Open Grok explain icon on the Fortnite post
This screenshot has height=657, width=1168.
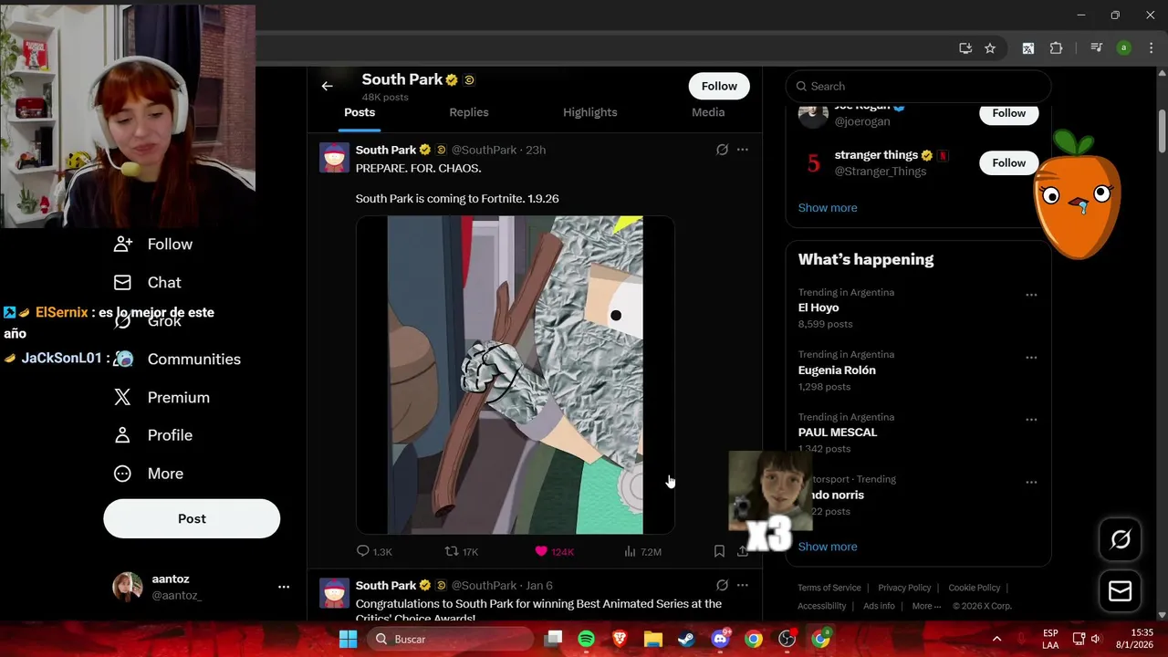(x=722, y=150)
